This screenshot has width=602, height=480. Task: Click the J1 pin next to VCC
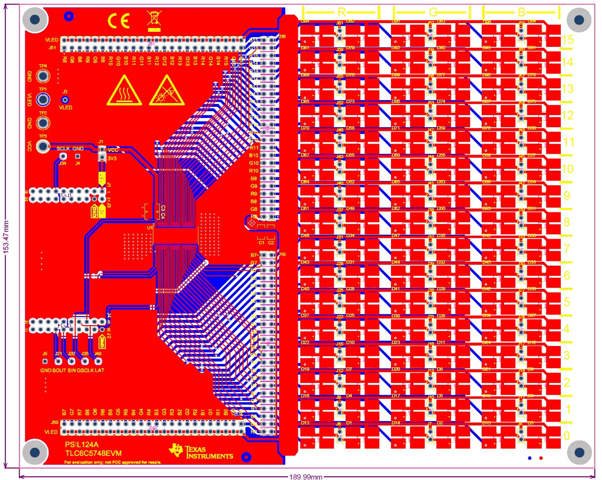(x=102, y=150)
